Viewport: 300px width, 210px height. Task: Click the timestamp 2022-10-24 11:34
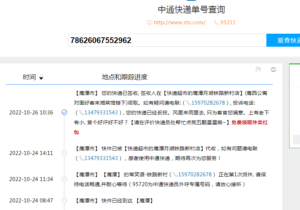pos(31,179)
